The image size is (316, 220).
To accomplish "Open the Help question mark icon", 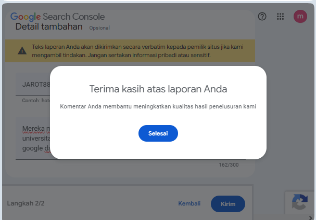I will (x=262, y=17).
